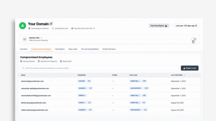The image size is (216, 121).
Task: Click the green A domain avatar
Action: click(22, 26)
